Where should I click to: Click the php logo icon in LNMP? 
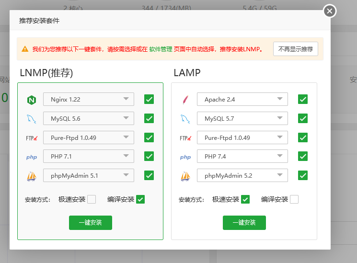[x=32, y=157]
